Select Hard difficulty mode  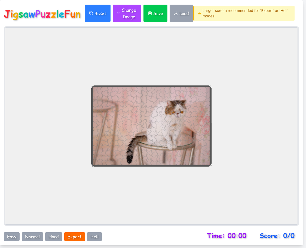54,237
